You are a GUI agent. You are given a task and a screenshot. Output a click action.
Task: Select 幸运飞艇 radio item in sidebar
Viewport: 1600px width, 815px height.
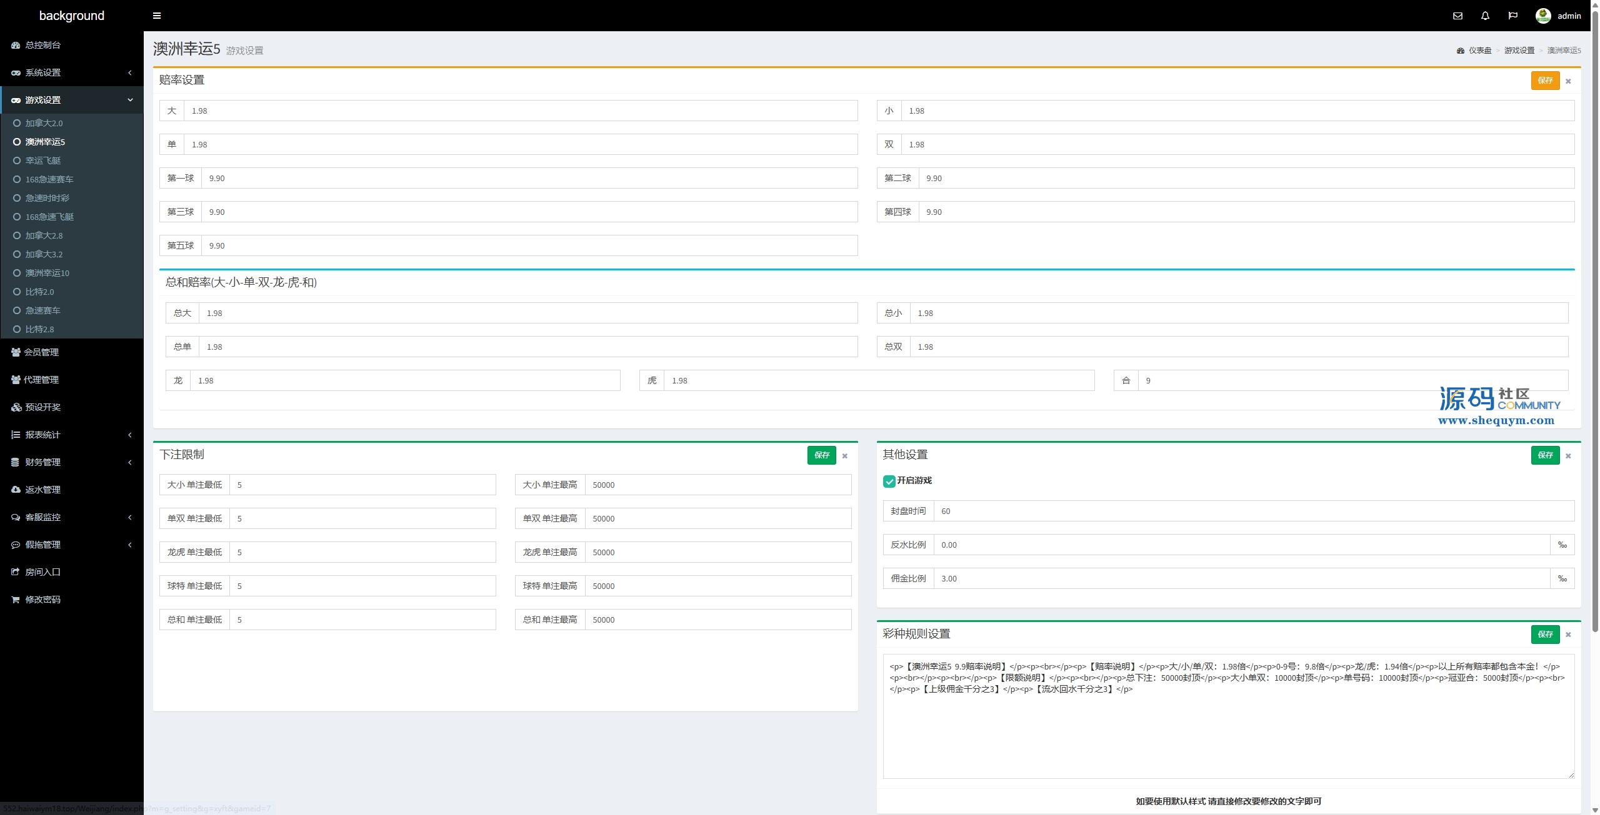[42, 161]
